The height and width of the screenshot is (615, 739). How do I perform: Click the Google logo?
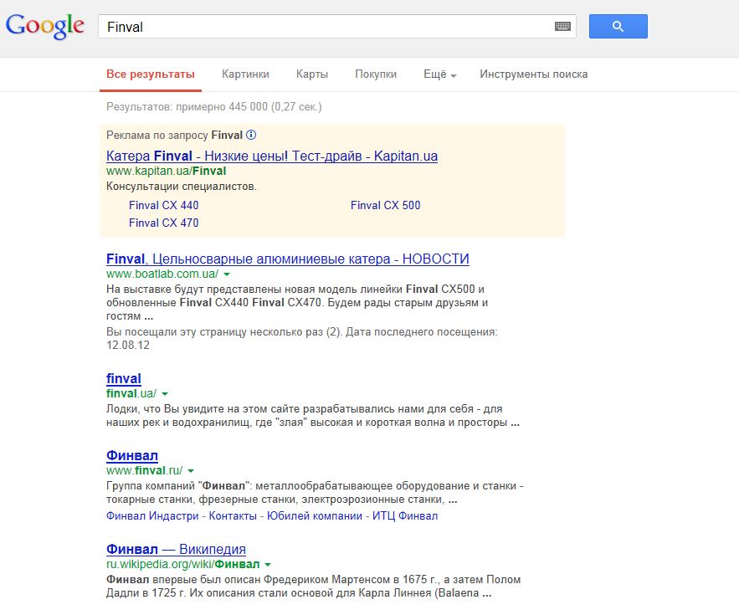(45, 27)
